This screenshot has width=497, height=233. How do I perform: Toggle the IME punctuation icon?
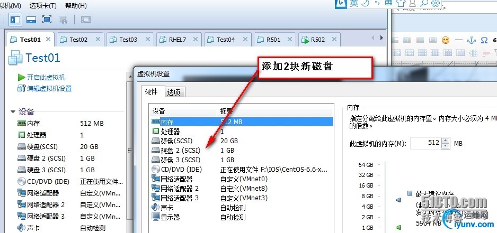point(377,3)
